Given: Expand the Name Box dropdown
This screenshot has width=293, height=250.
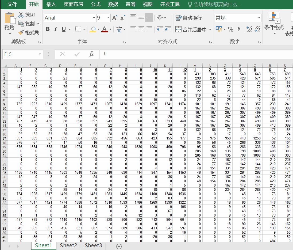Looking at the screenshot, I should (40, 54).
